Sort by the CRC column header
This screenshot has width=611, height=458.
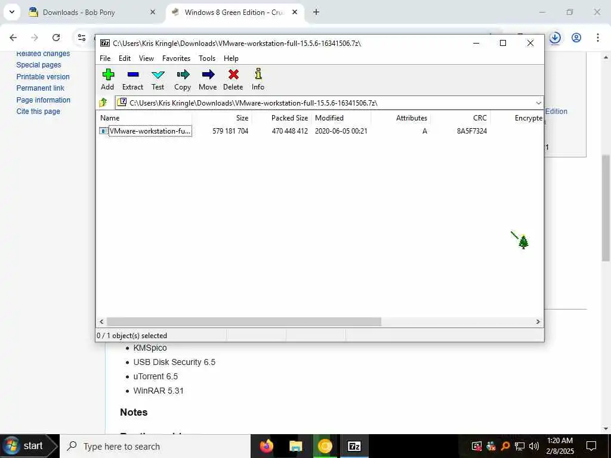461,118
